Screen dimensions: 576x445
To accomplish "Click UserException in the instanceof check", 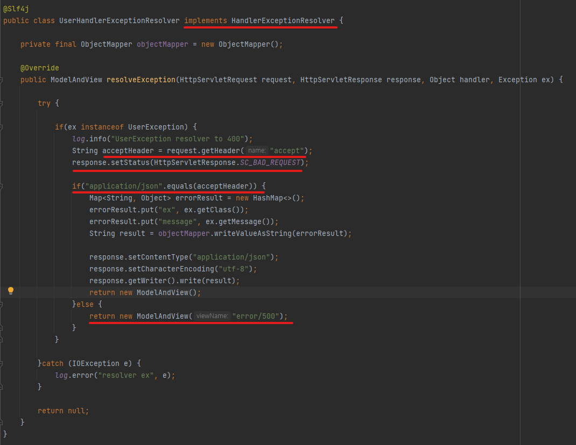I will point(156,127).
